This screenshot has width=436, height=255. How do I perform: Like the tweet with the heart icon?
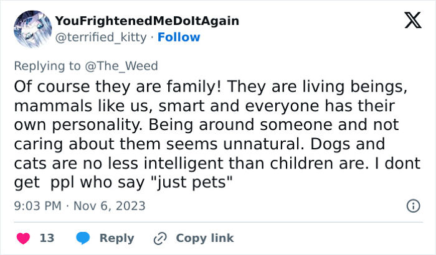(23, 238)
